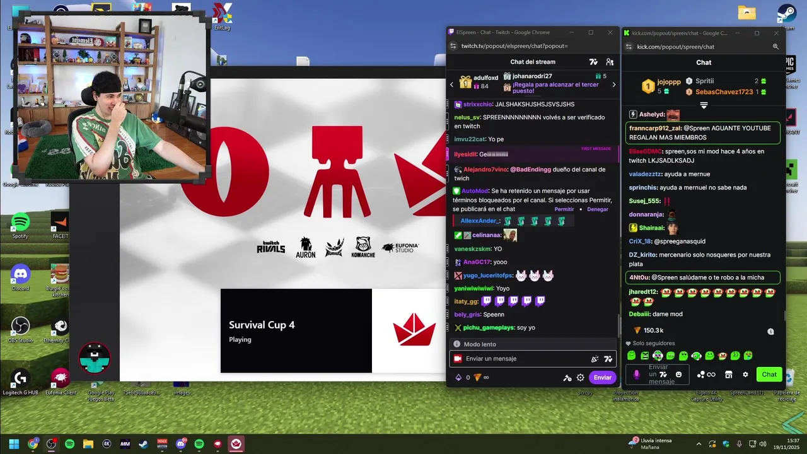
Task: Select the Survival Cup 4 Playing card
Action: 296,331
